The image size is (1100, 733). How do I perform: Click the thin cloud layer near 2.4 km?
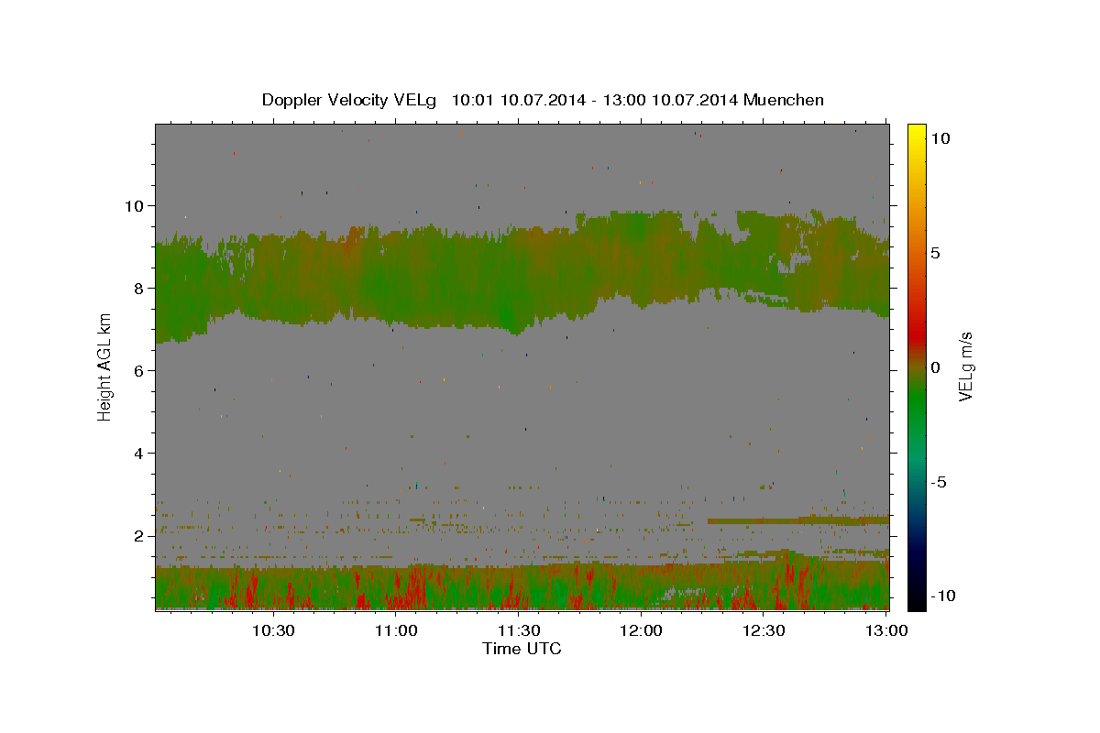point(797,520)
